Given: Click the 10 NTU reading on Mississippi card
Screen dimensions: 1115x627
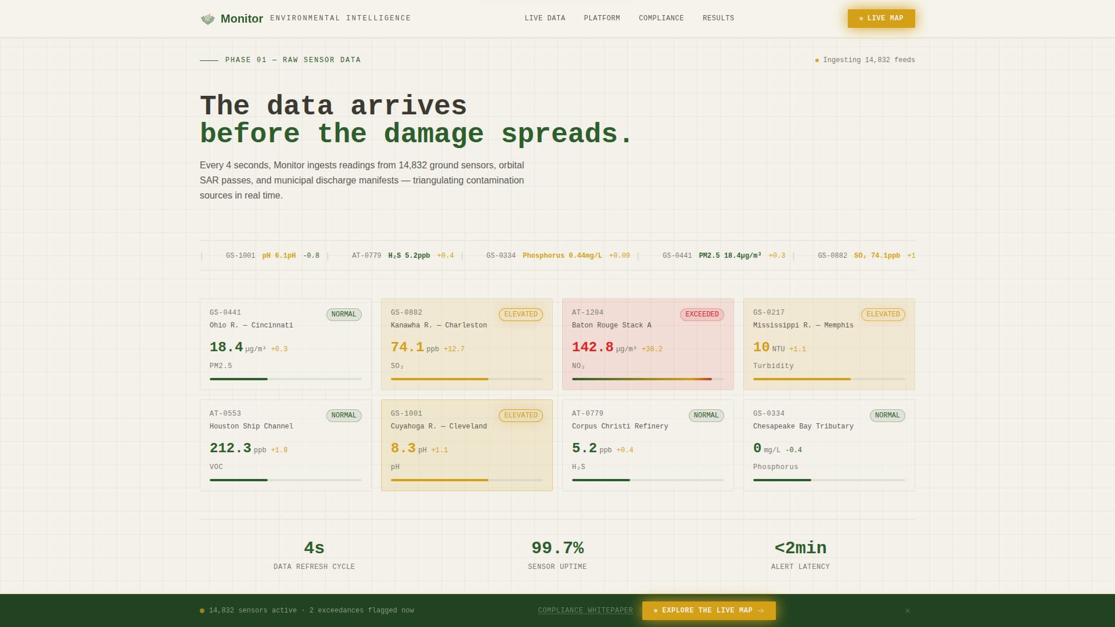Looking at the screenshot, I should (x=769, y=347).
